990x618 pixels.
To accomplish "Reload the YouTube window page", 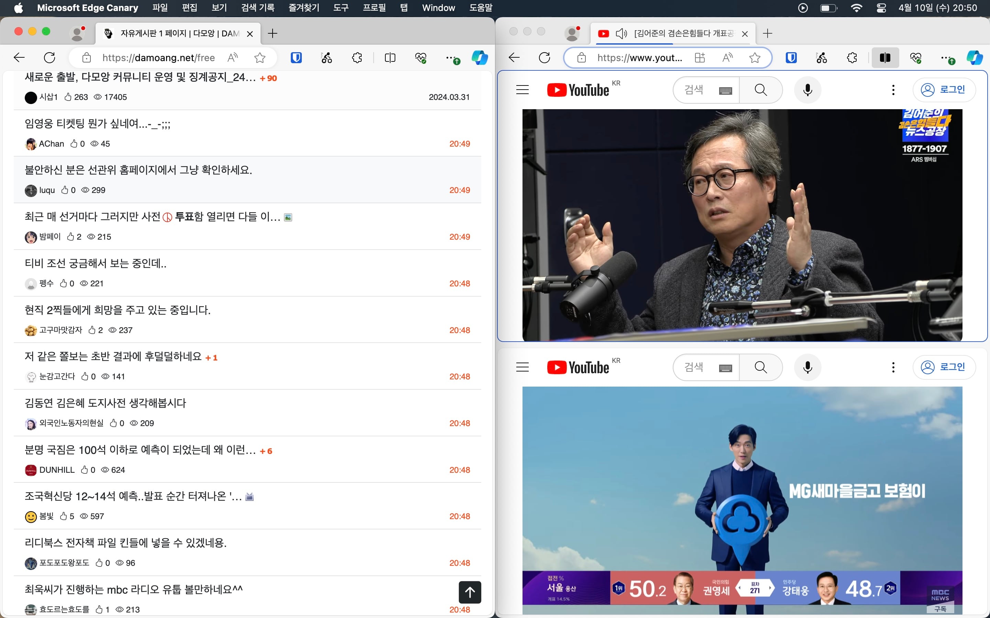I will coord(544,58).
